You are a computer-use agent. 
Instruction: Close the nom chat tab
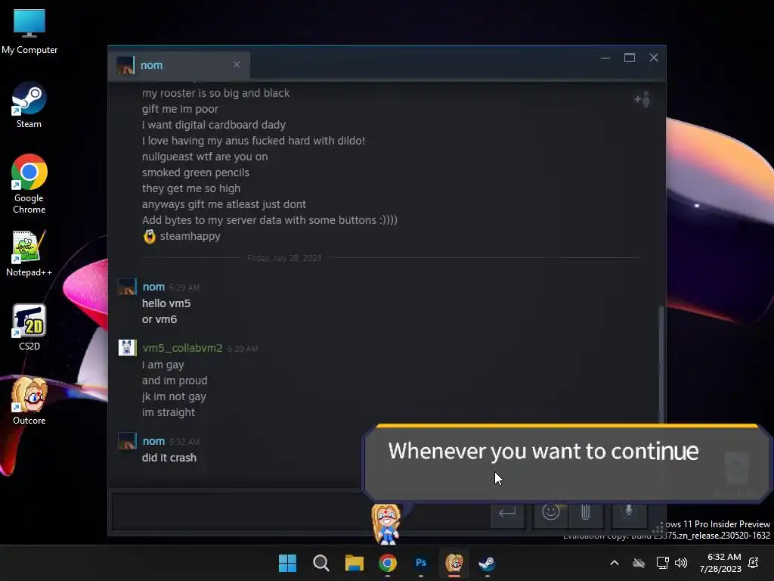tap(237, 65)
